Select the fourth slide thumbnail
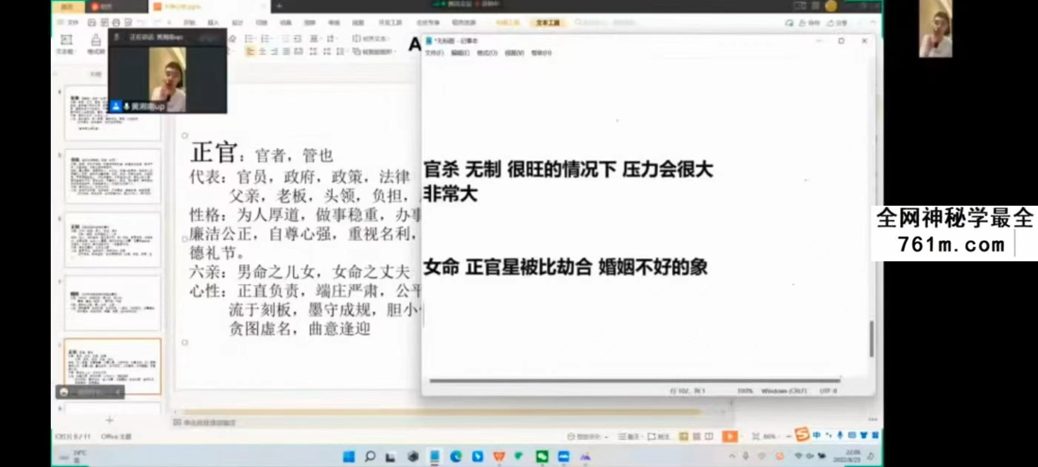The width and height of the screenshot is (1038, 467). point(113,303)
